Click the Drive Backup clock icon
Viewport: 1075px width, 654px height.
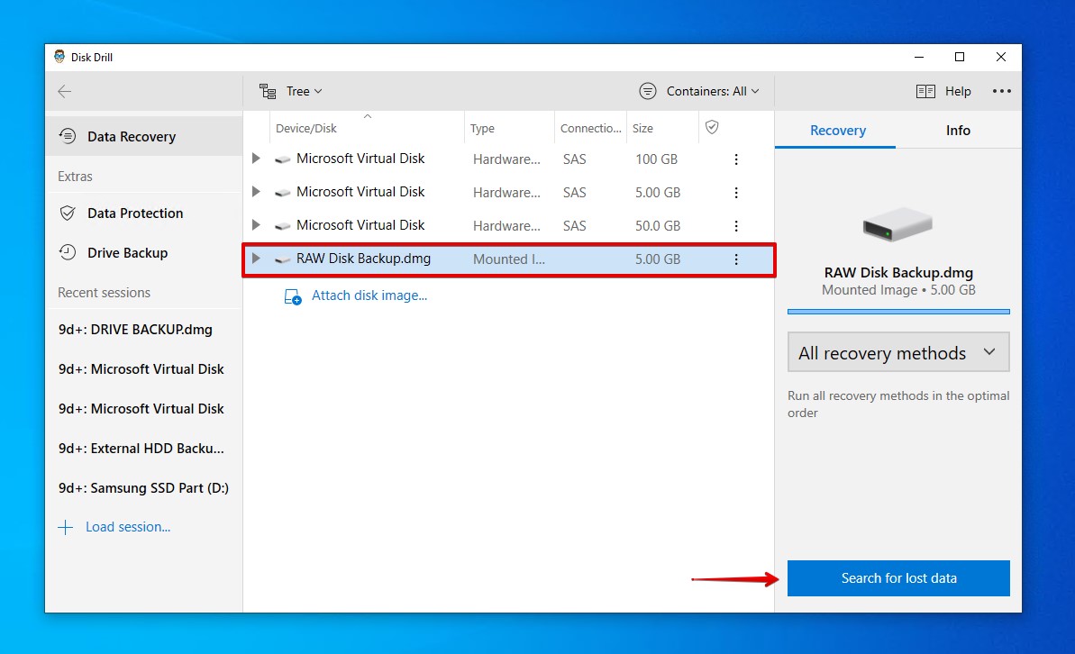tap(68, 253)
